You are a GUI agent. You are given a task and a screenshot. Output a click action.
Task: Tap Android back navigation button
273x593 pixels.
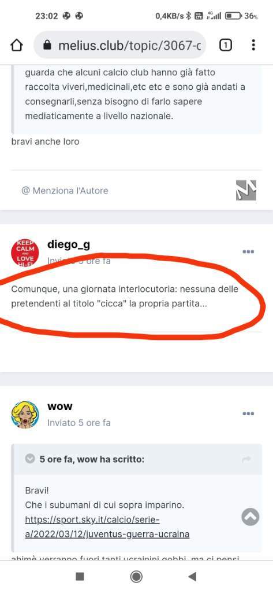pyautogui.click(x=192, y=576)
